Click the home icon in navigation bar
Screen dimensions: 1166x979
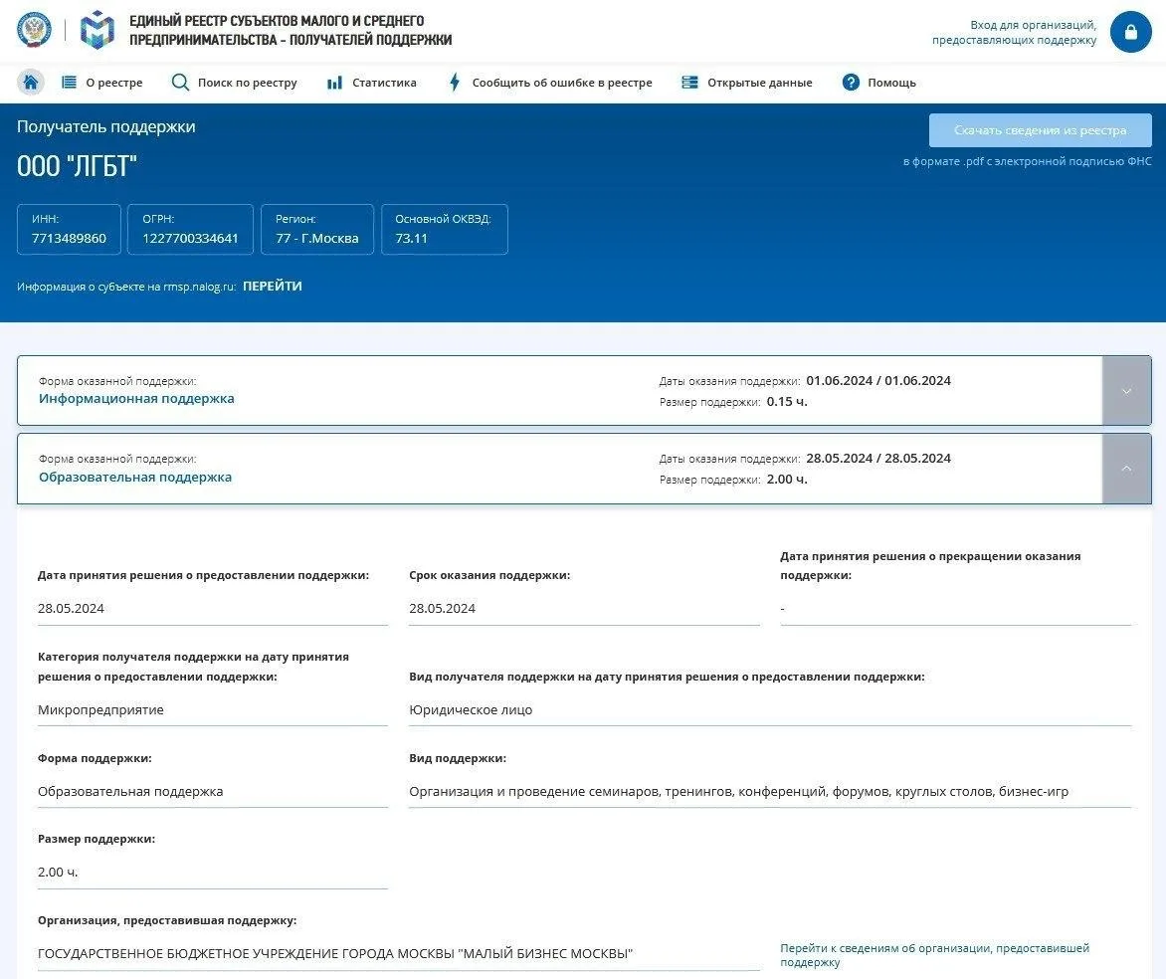point(31,82)
